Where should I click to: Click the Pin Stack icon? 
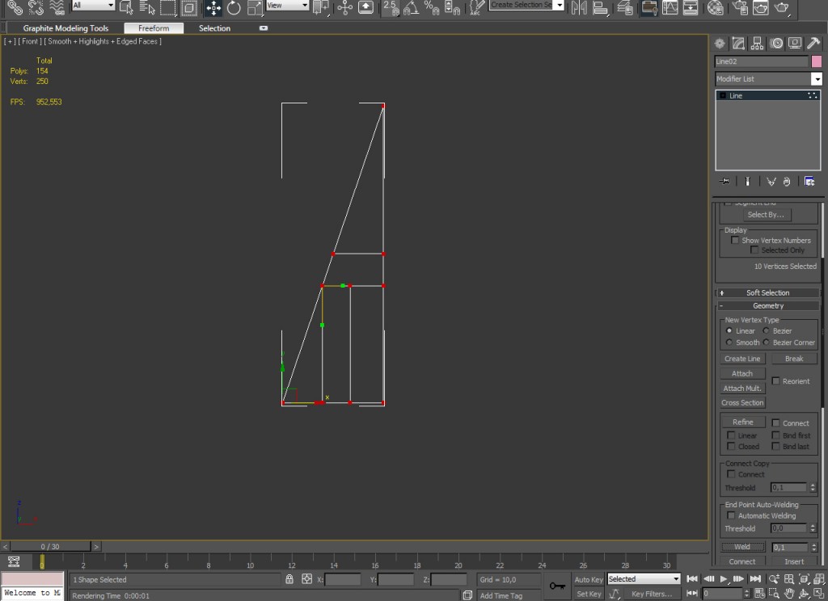[x=724, y=182]
